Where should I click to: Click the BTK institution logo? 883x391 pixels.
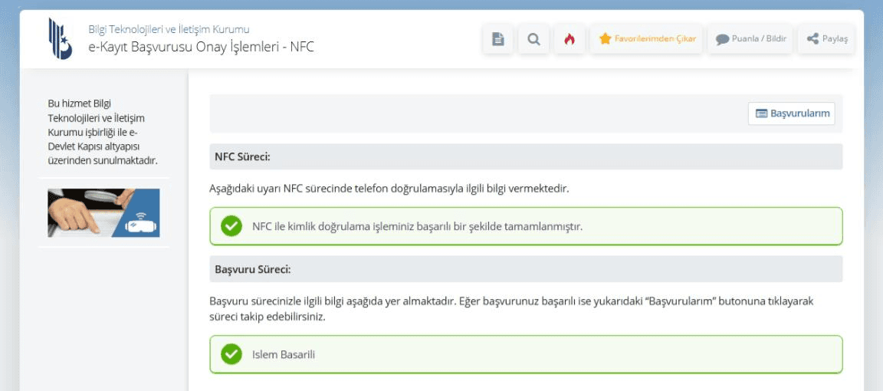point(61,38)
